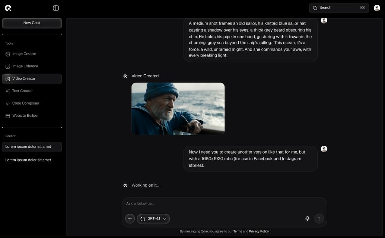Image resolution: width=385 pixels, height=238 pixels.
Task: Toggle the sidebar collapse panel icon
Action: pos(56,8)
